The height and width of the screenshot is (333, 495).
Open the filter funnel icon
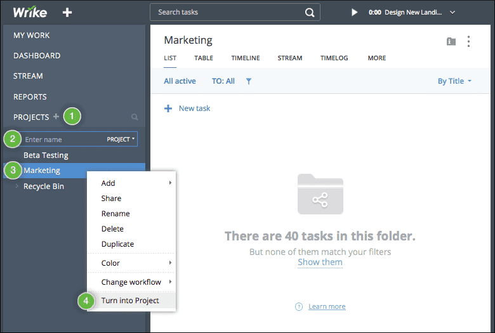click(x=249, y=81)
